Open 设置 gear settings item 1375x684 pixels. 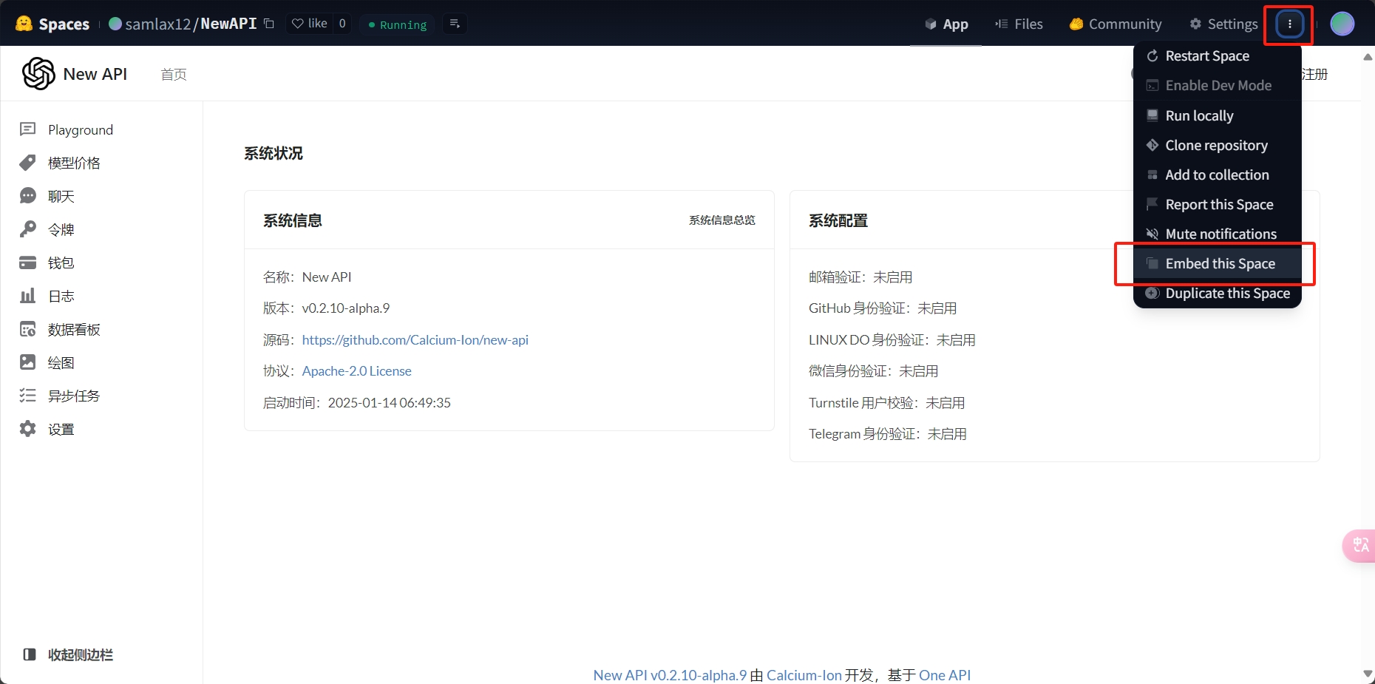tap(47, 429)
